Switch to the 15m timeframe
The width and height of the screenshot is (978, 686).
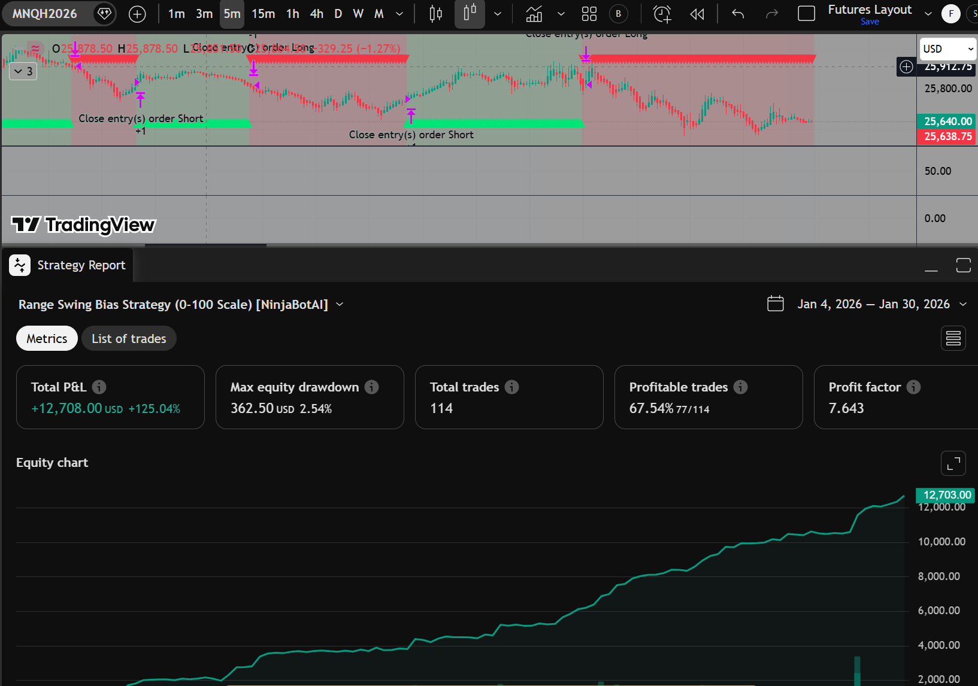point(263,14)
